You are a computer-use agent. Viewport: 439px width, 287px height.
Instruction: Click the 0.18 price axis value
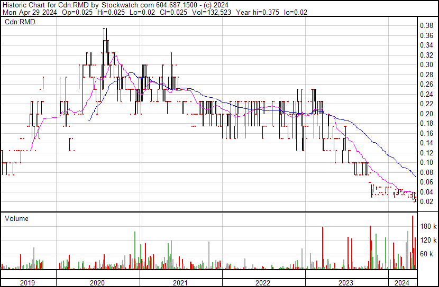tap(427, 123)
